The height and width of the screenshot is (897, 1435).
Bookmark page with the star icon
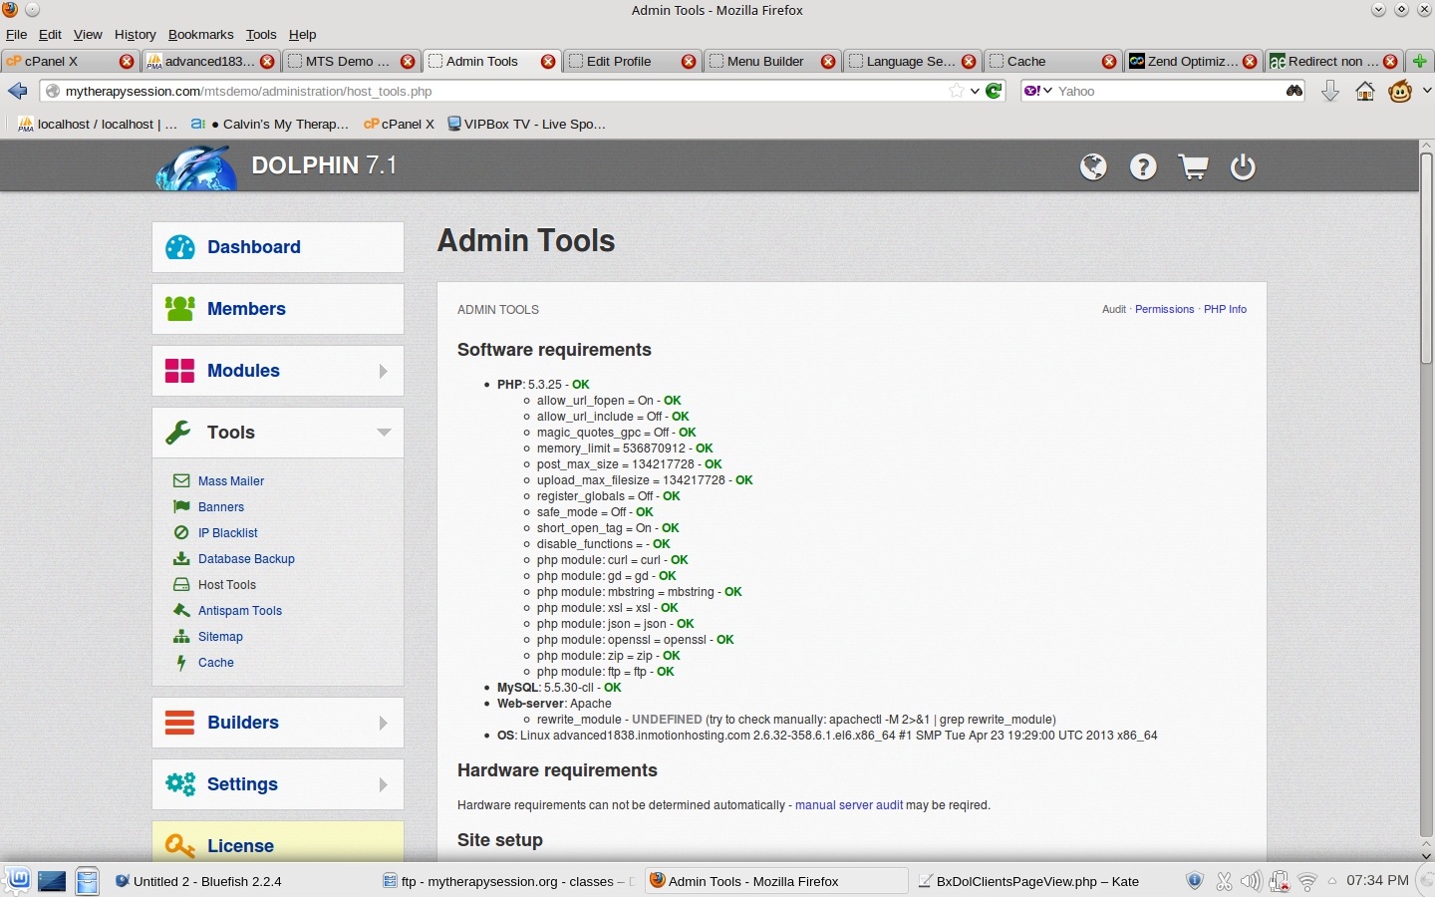957,91
